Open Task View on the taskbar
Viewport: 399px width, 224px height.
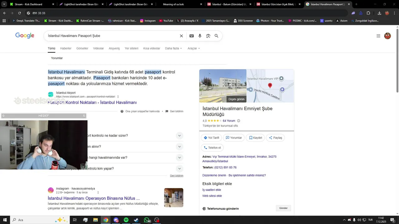(x=75, y=220)
